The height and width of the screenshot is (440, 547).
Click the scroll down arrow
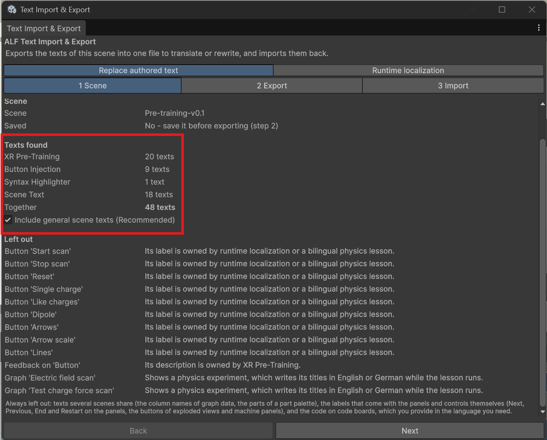click(543, 412)
